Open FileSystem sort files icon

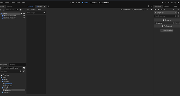pos(24,71)
